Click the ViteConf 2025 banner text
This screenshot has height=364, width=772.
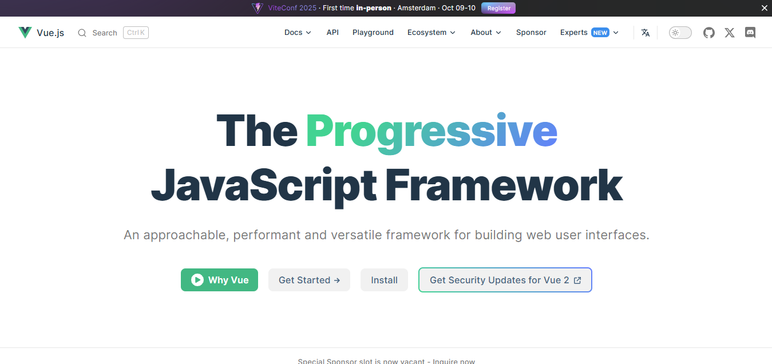tap(292, 8)
